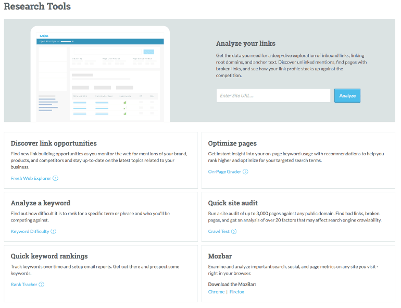Click the Quick site audit heading

coord(233,203)
